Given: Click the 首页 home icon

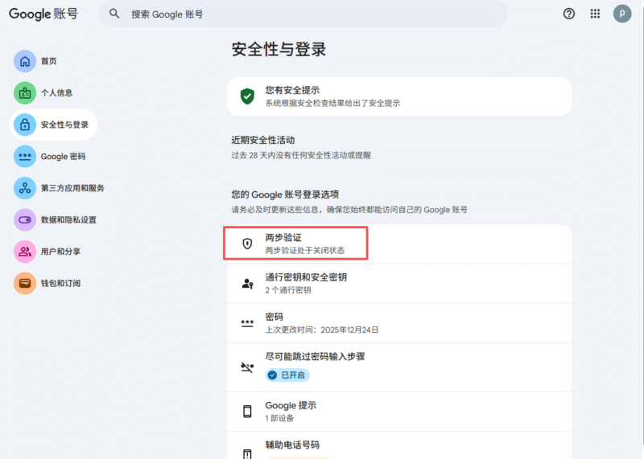Looking at the screenshot, I should point(25,61).
